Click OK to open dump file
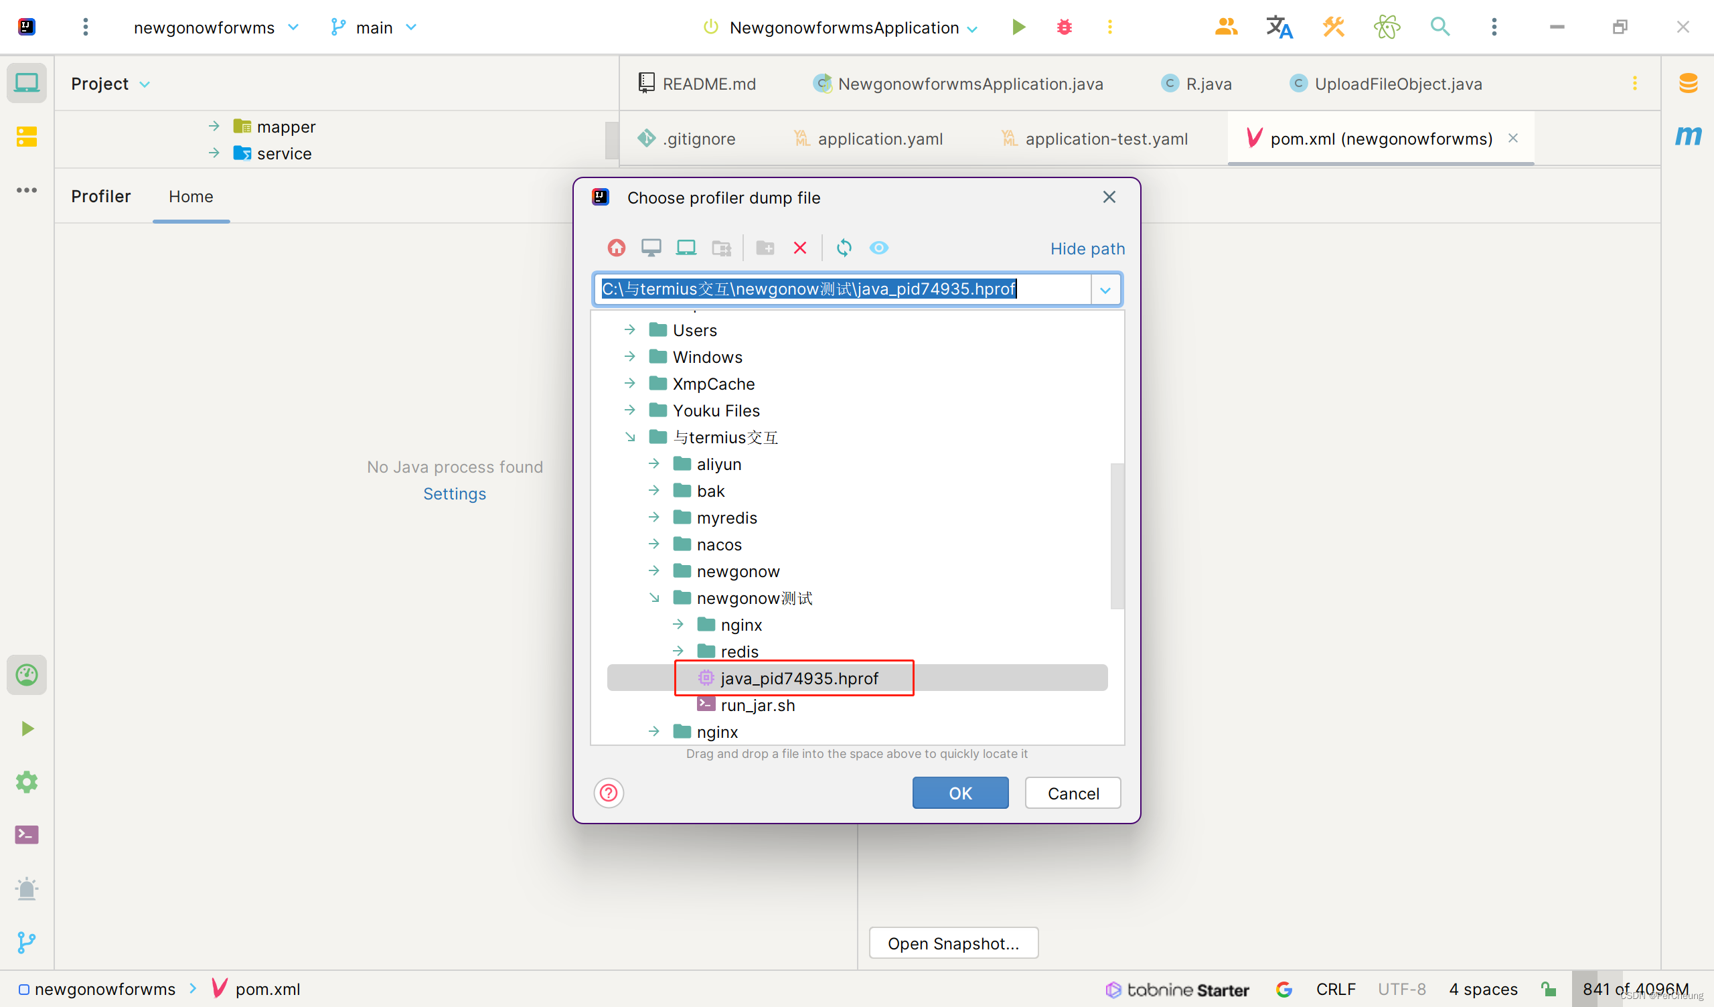The width and height of the screenshot is (1714, 1007). tap(959, 793)
